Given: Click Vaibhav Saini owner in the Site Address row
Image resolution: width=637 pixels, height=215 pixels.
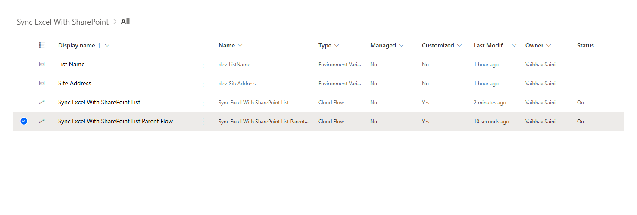Looking at the screenshot, I should tap(540, 84).
